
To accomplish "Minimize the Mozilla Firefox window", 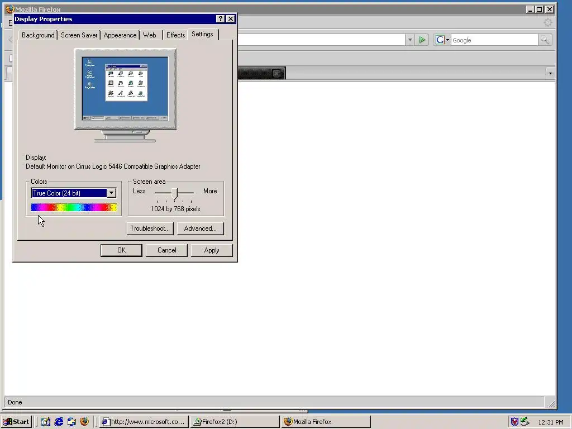I will pyautogui.click(x=530, y=9).
